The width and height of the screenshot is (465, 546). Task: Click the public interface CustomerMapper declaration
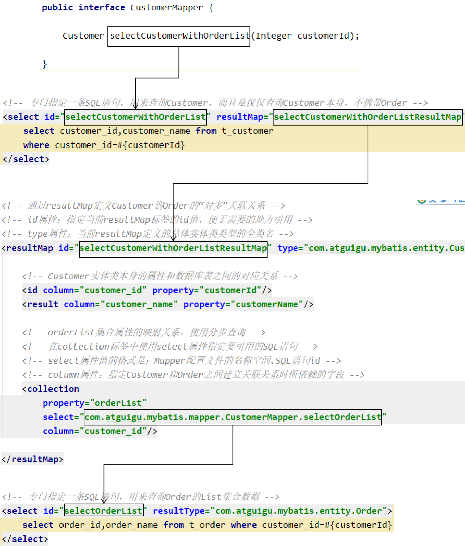coord(127,8)
